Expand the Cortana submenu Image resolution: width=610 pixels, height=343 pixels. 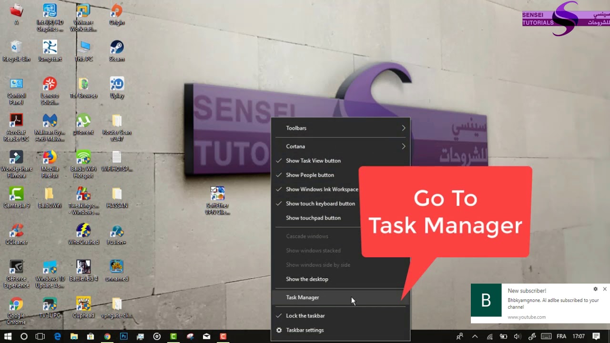click(340, 146)
